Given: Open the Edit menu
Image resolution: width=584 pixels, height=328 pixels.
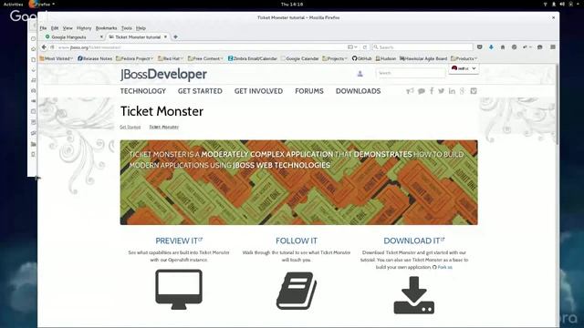Looking at the screenshot, I should tap(55, 28).
